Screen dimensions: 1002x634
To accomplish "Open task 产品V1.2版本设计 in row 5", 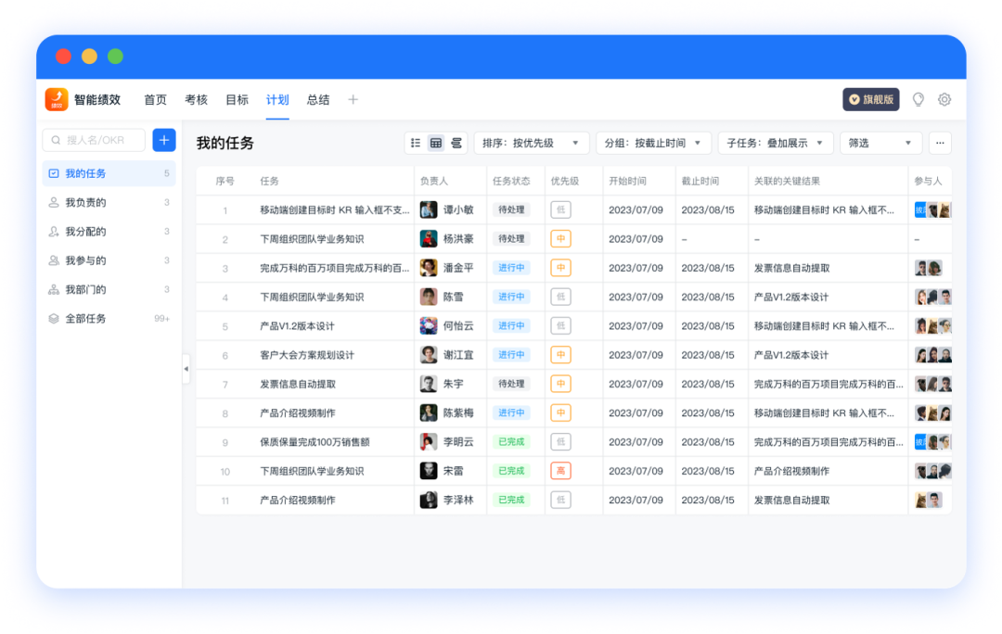I will pyautogui.click(x=297, y=325).
